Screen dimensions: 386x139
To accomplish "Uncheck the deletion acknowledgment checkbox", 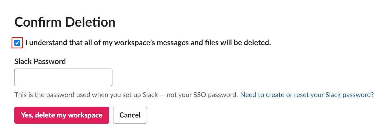I will coord(17,43).
